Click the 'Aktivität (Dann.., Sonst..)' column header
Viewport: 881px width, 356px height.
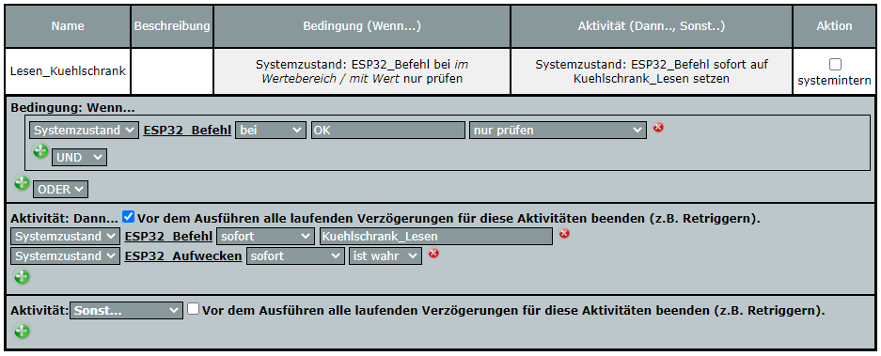click(652, 25)
